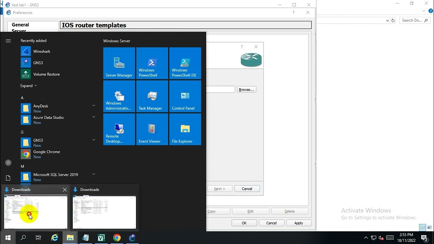This screenshot has height=244, width=434.
Task: Click the image path field beside Browse
Action: click(x=221, y=89)
